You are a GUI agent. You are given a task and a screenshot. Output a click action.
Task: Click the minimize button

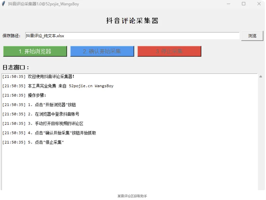228,4
